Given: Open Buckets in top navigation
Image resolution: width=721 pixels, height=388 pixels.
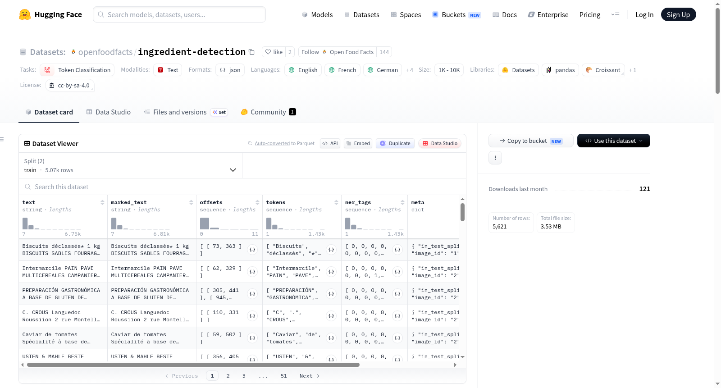Looking at the screenshot, I should tap(456, 14).
